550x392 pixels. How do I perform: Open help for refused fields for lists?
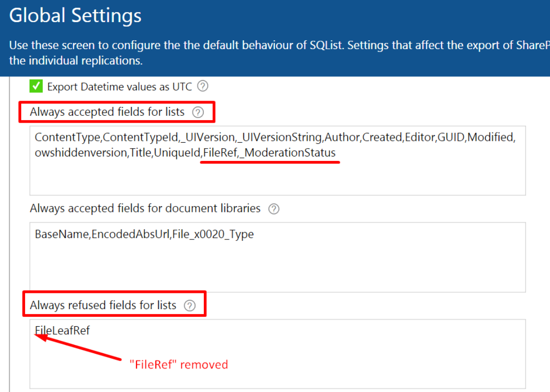point(190,306)
